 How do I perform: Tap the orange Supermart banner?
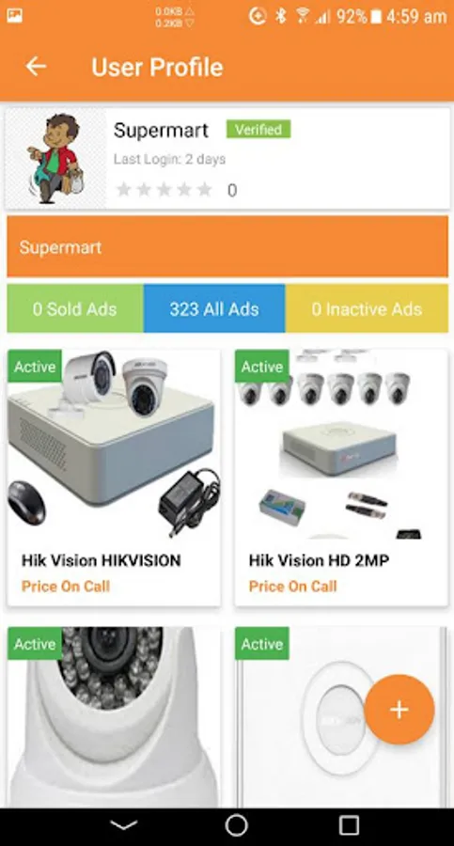[227, 246]
